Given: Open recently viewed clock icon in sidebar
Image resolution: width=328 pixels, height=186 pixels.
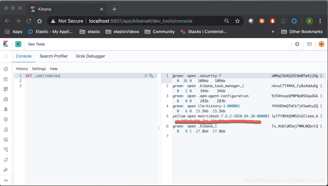Looking at the screenshot, I should click(x=6, y=56).
